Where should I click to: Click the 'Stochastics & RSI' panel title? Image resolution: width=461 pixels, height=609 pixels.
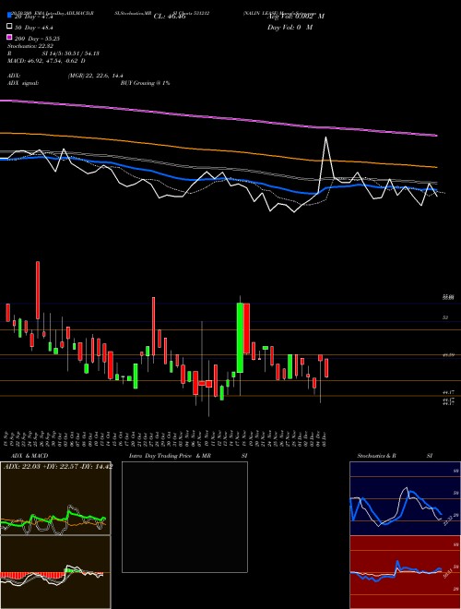[395, 456]
